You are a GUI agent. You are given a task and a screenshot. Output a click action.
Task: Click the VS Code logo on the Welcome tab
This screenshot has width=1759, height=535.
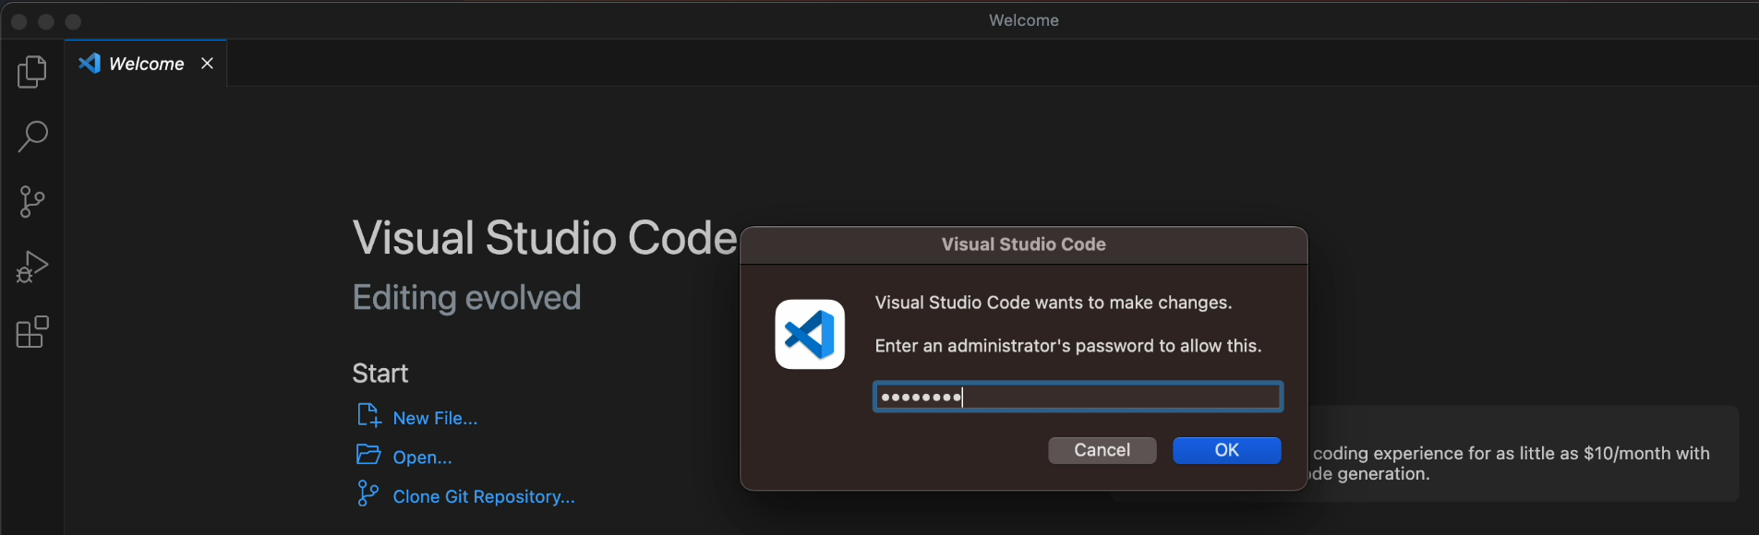pos(89,62)
